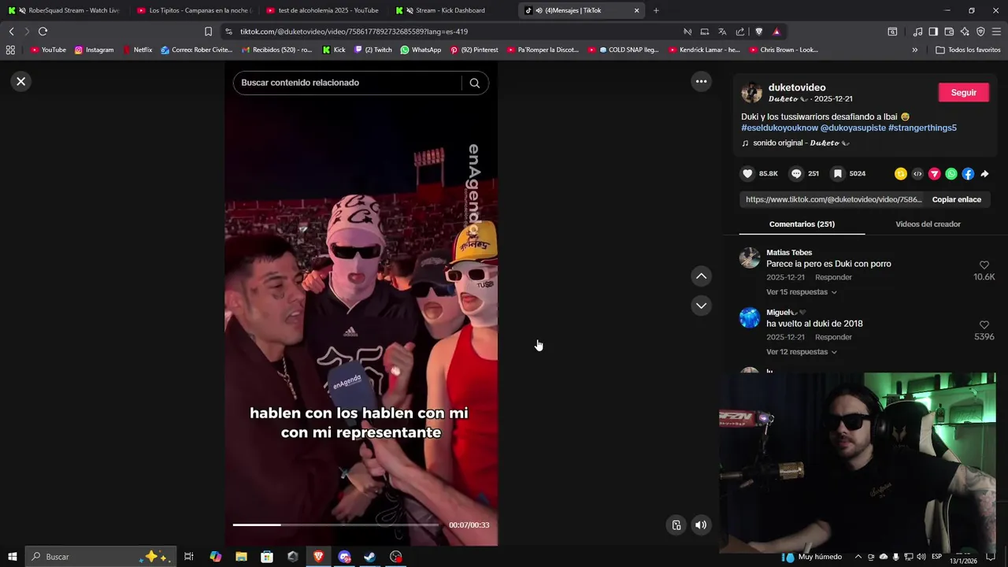
Task: Open Brave Leo AI sparkle icon
Action: pos(965,31)
